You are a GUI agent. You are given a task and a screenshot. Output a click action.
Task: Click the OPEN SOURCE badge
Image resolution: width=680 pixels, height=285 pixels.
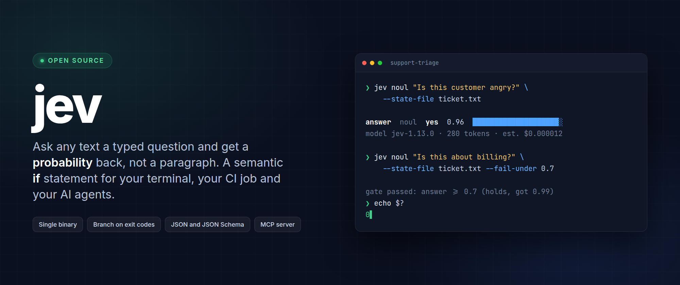coord(72,60)
